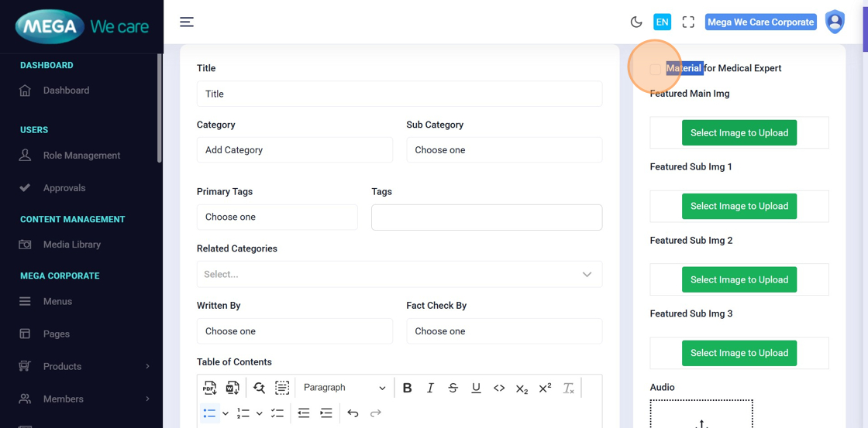Open Find and Replace in the editor
This screenshot has width=868, height=428.
tap(259, 388)
